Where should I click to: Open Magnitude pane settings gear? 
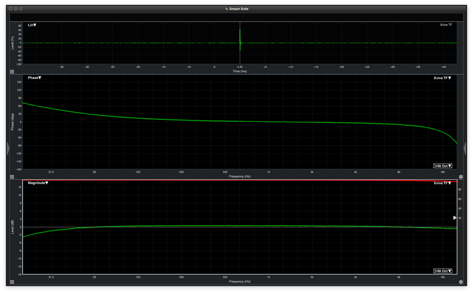[x=461, y=282]
